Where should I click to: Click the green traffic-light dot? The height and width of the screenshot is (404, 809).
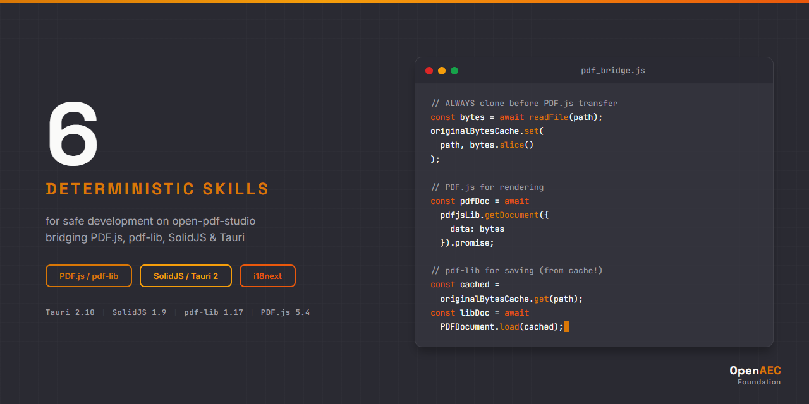(454, 71)
